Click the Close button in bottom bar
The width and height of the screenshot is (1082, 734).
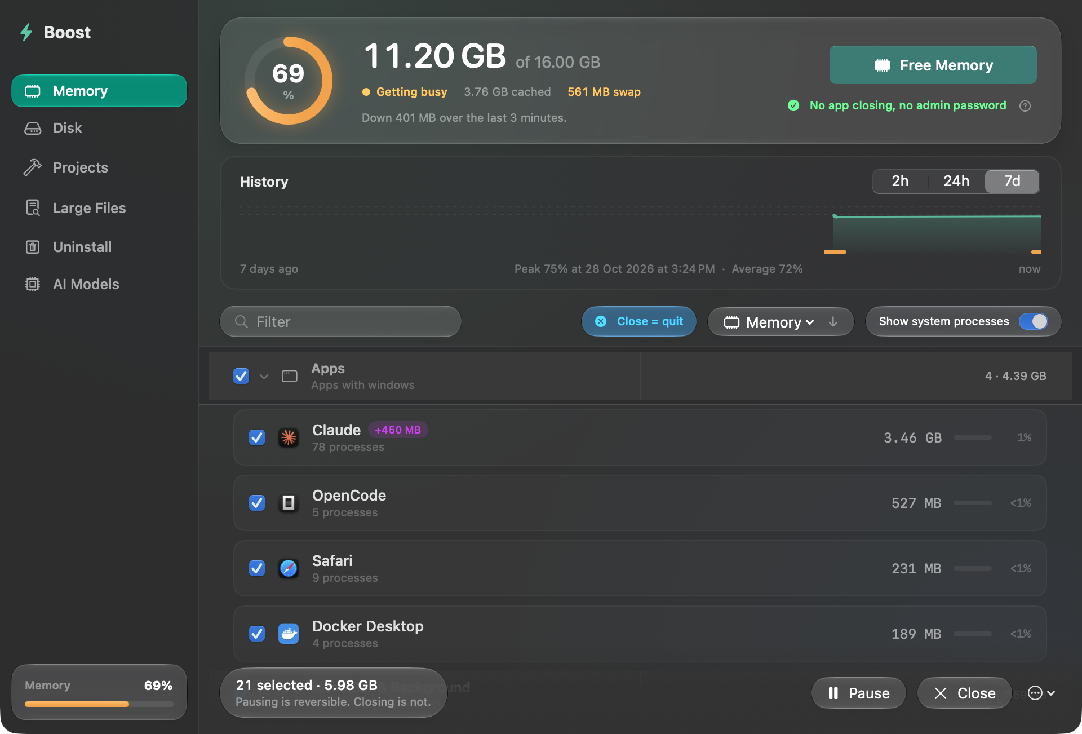(x=964, y=693)
